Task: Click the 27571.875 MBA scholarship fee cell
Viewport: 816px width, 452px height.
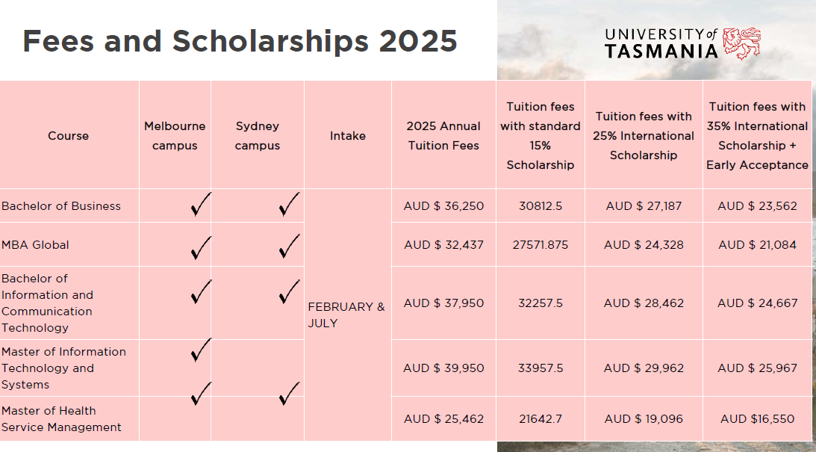Action: 540,245
